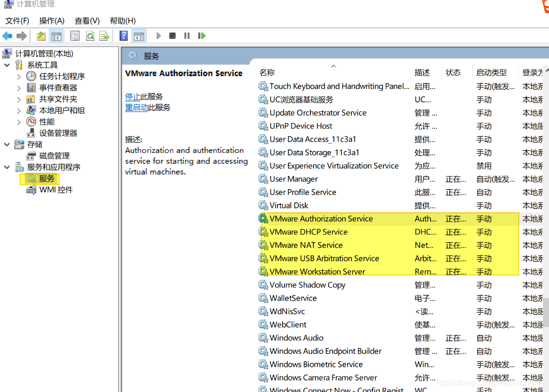549x392 pixels.
Task: Click the Up one level folder icon
Action: (41, 36)
